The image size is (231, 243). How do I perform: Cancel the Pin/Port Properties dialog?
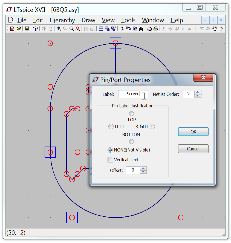pos(193,149)
